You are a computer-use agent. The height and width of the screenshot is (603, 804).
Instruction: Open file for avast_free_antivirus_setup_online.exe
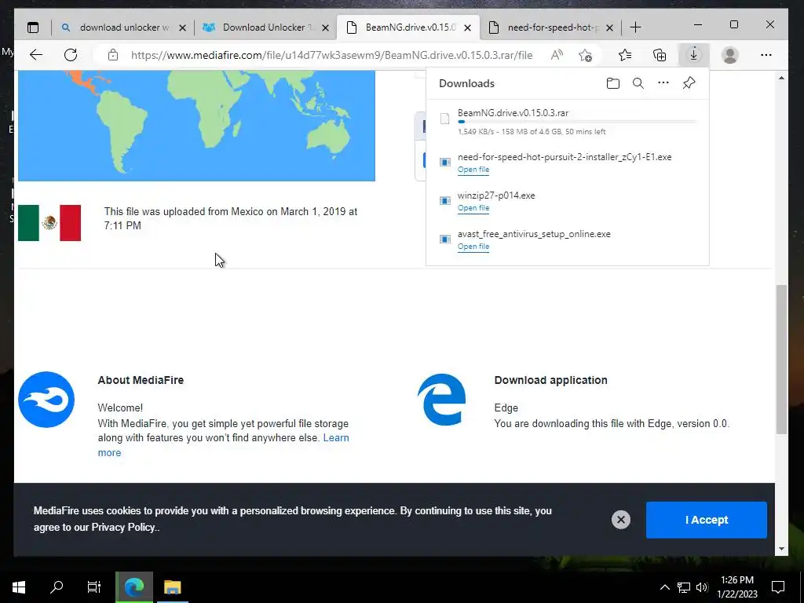[473, 247]
